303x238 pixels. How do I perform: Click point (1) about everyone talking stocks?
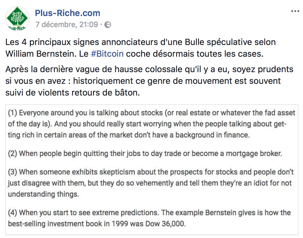point(151,123)
